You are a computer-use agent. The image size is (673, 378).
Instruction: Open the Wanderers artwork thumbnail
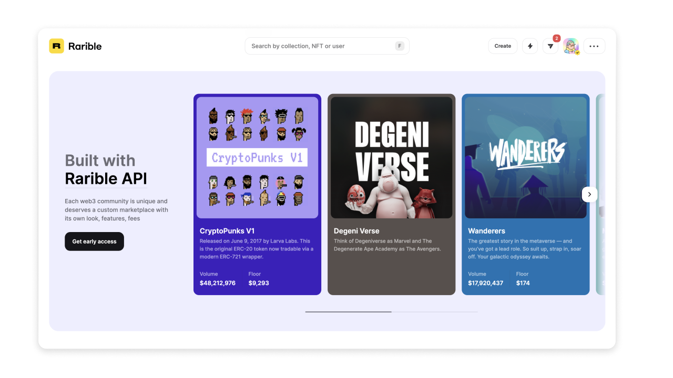[526, 157]
